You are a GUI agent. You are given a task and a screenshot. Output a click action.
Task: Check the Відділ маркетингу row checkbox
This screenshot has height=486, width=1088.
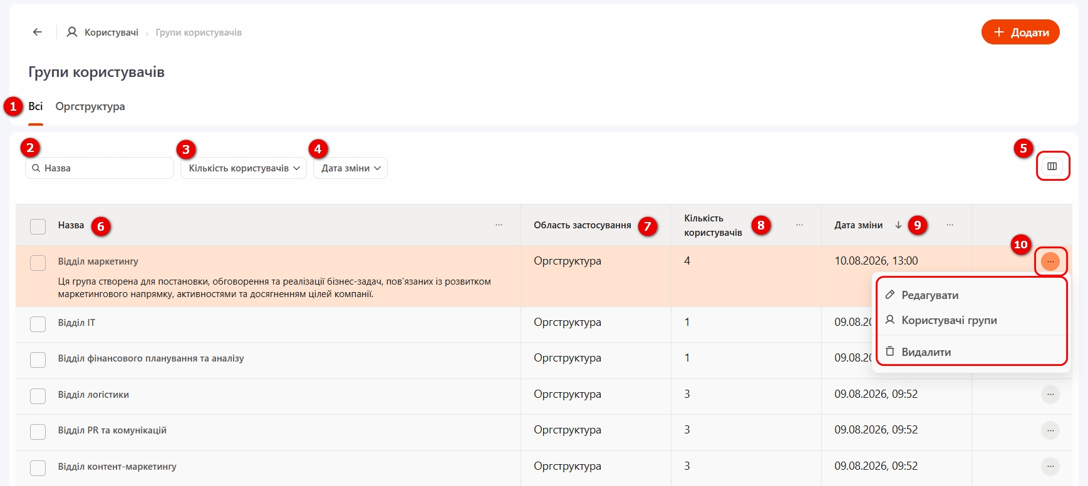click(x=38, y=263)
